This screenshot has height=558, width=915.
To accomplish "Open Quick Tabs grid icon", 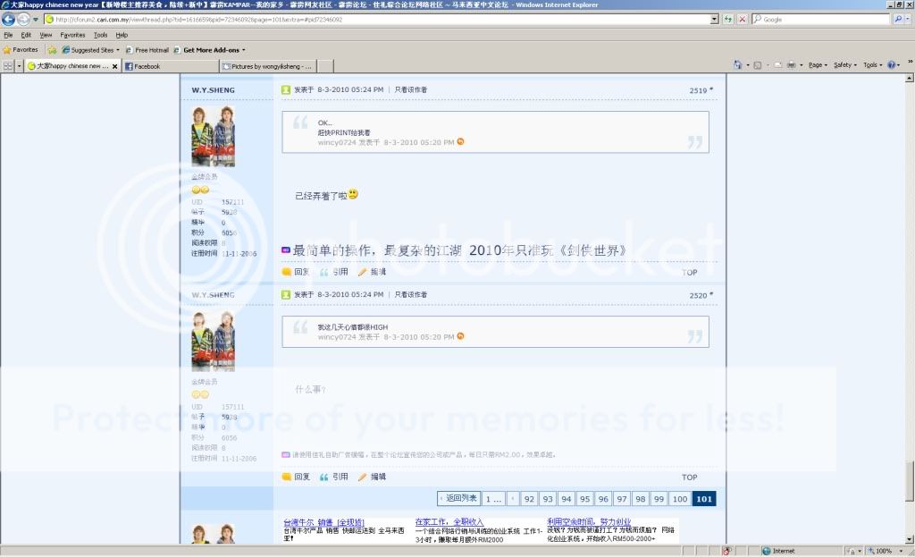I will coord(7,66).
